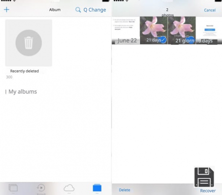Select the thumbnail with blue button screenshot
Viewport: 222px width, 195px height.
pos(209,30)
